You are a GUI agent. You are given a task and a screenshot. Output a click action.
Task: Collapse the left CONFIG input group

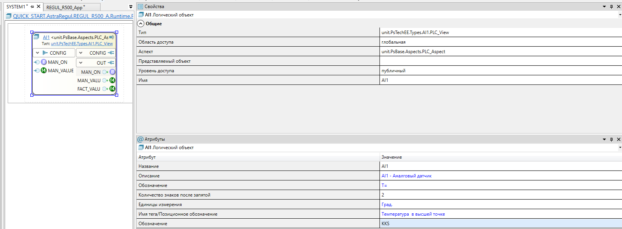tap(38, 53)
